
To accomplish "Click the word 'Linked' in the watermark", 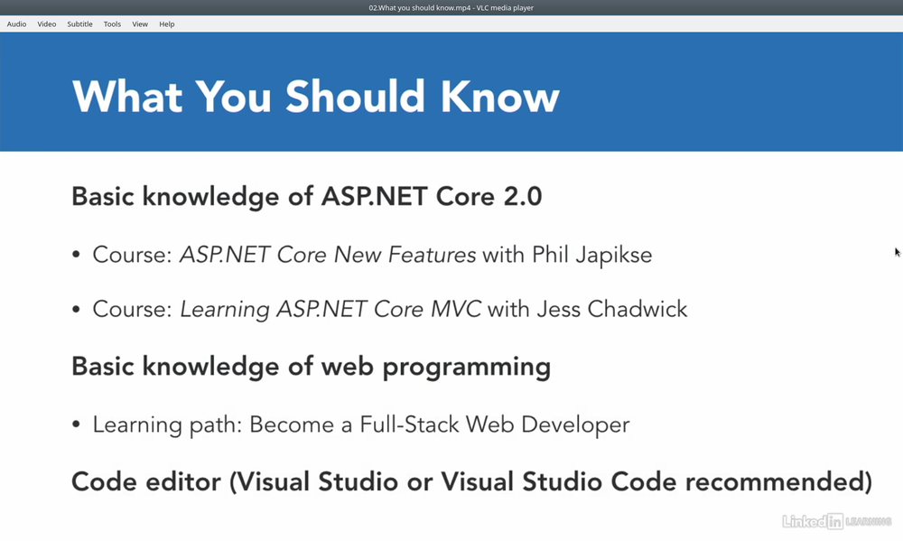I will 804,521.
